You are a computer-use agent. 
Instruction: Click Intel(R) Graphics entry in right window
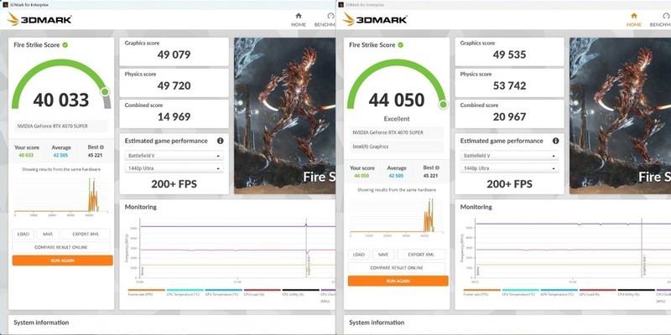(x=397, y=147)
